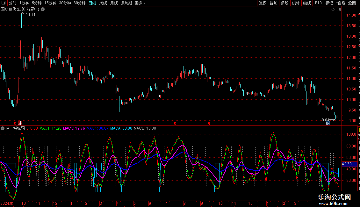Click the MAC1: 11.20 indicator value

tap(51, 128)
